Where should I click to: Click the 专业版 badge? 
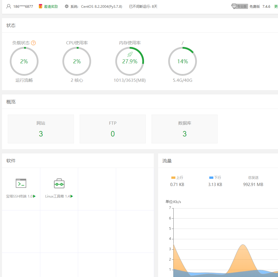[242, 6]
